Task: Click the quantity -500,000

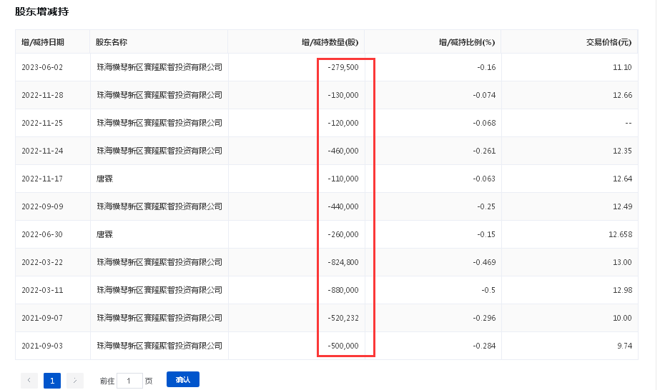Action: (343, 346)
